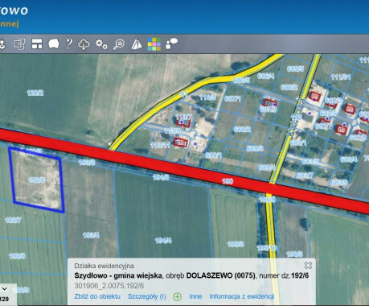369x306 pixels.
Task: Click the 'Działka ewidencyjna' popup heading
Action: click(104, 266)
